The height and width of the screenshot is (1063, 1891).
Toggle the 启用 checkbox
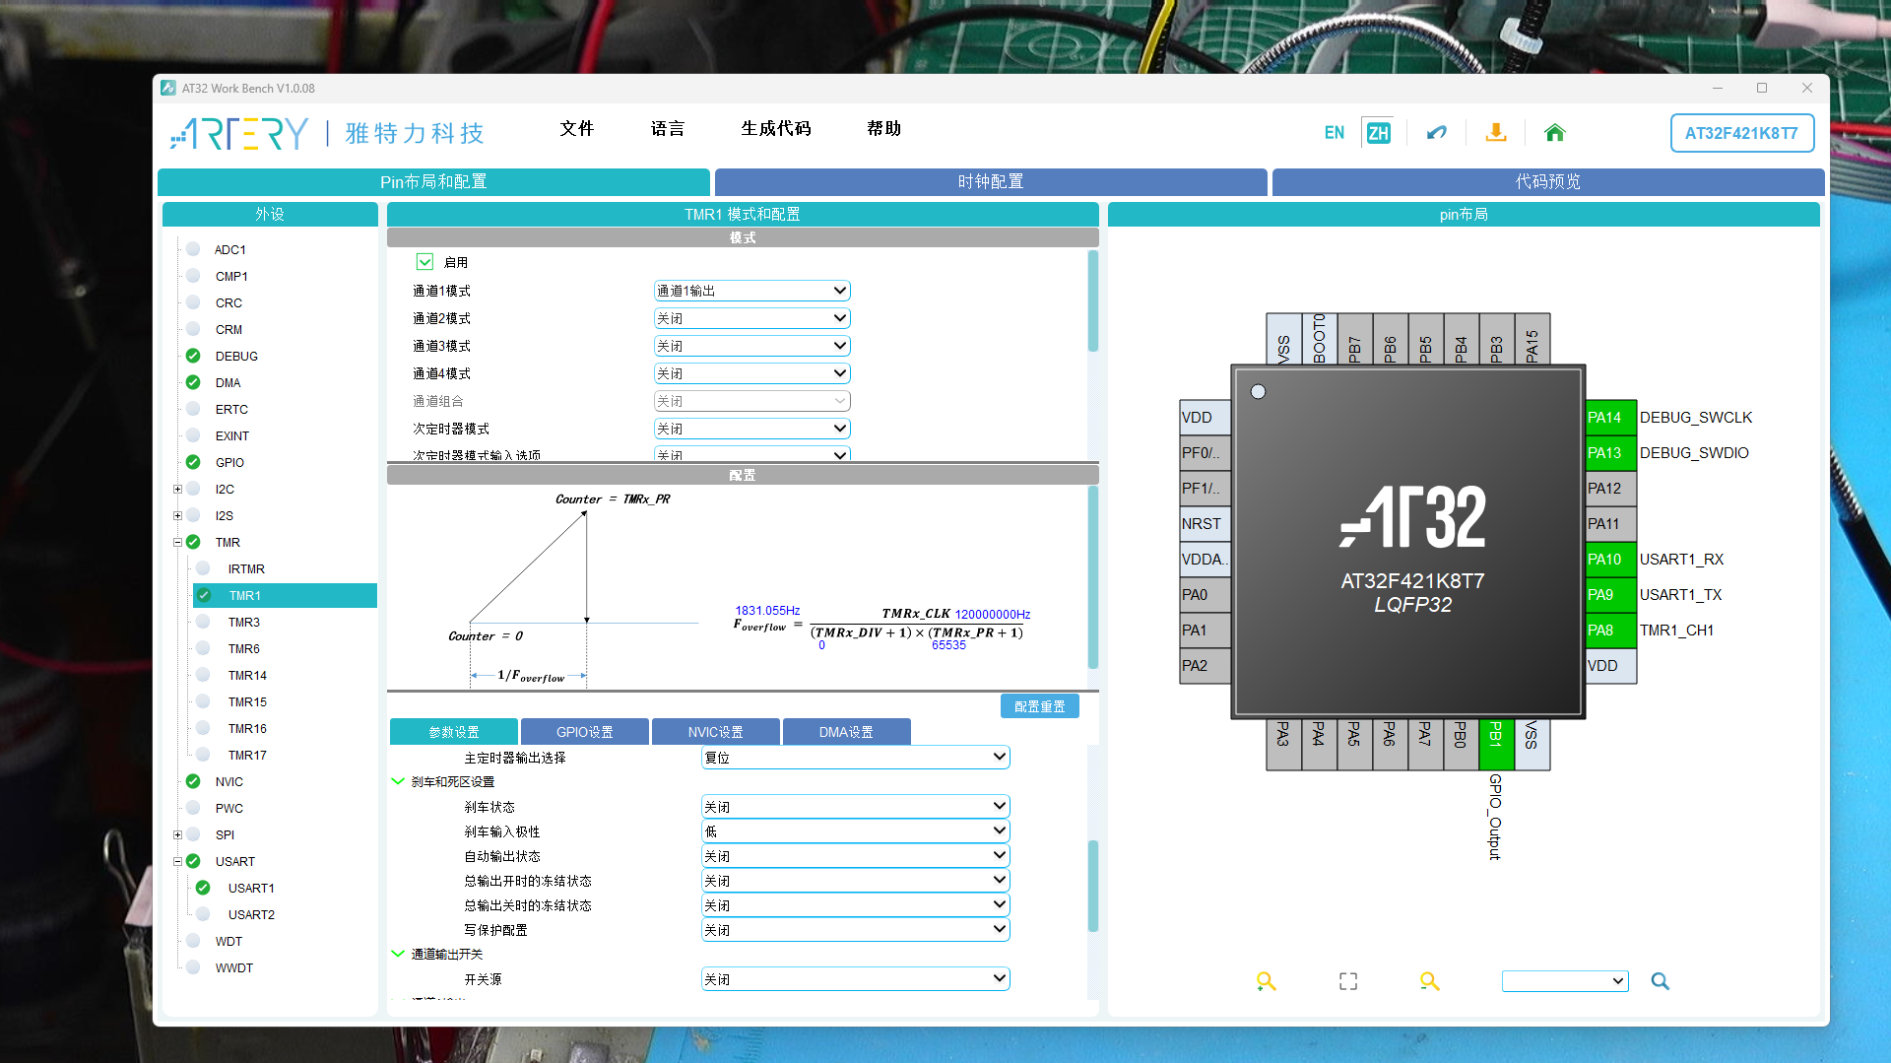click(425, 262)
